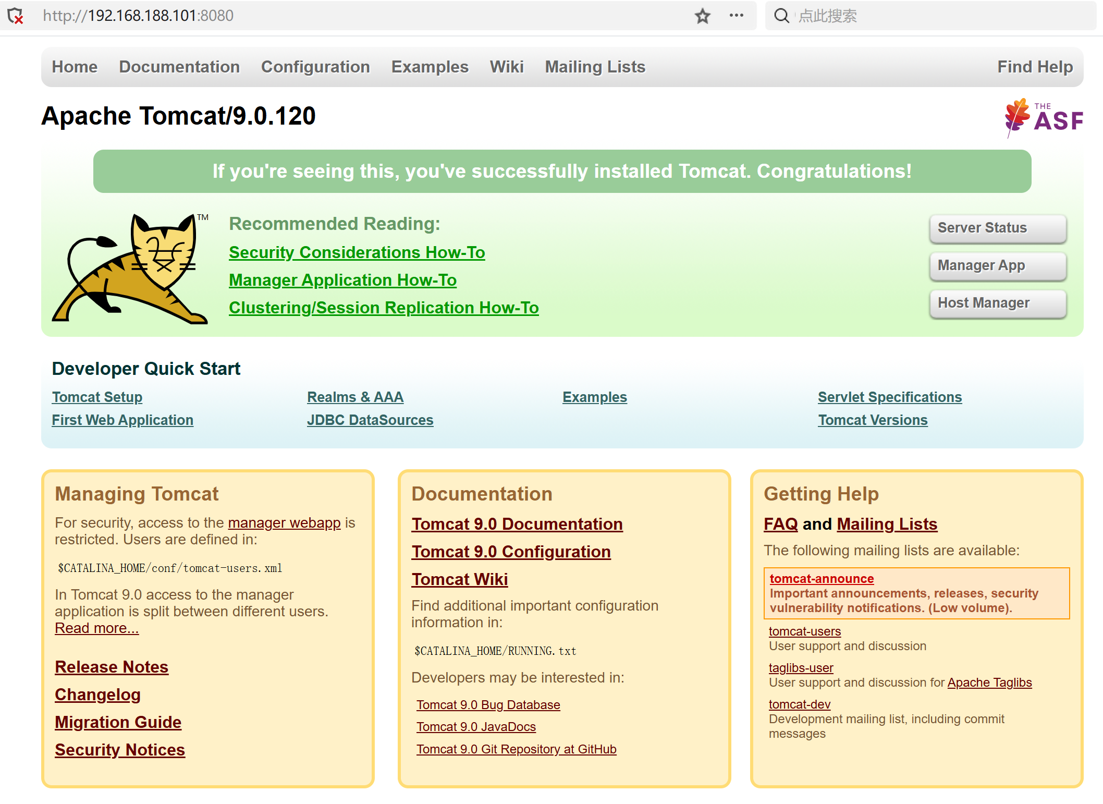Screen dimensions: 1103x804
Task: Launch the Manager App button
Action: click(x=998, y=265)
